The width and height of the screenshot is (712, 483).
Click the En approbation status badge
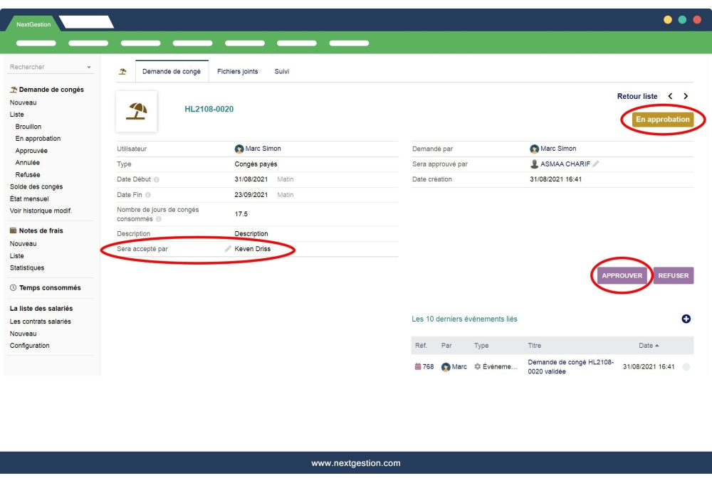[x=662, y=120]
